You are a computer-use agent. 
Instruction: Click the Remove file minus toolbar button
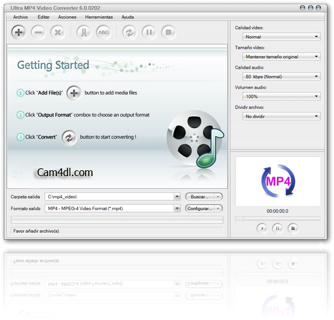(x=38, y=32)
